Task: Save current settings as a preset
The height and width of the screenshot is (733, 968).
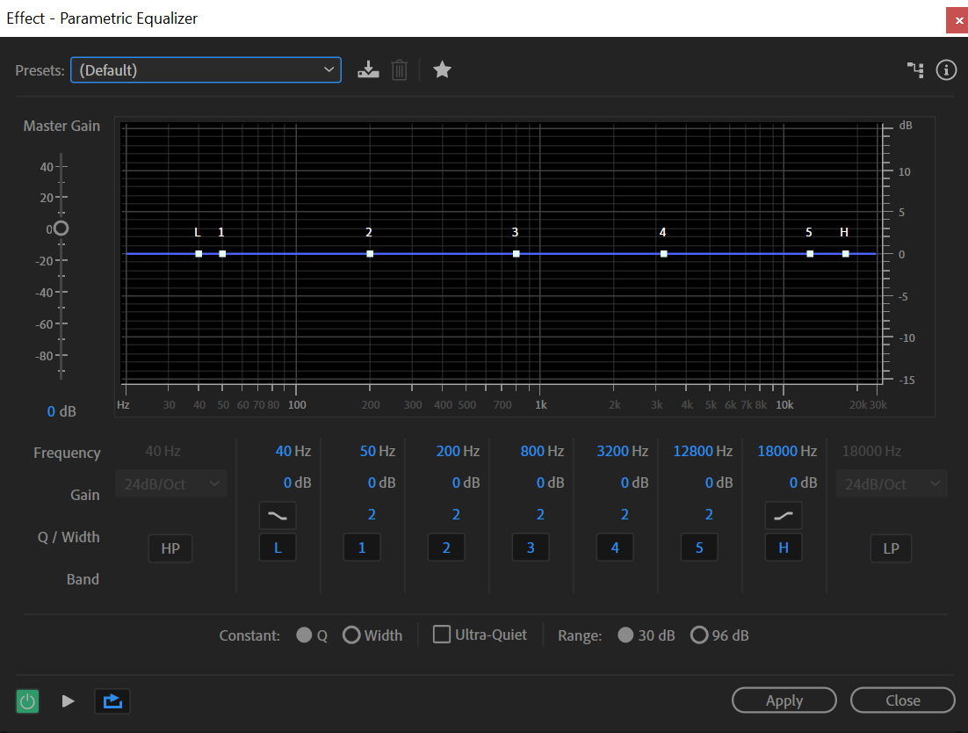Action: [368, 69]
